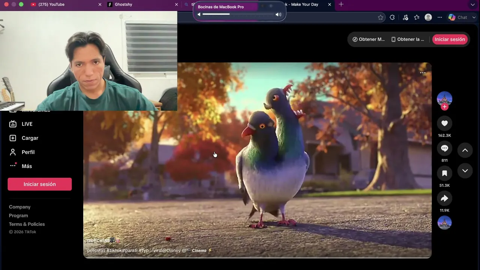Open the creator's castle profile avatar

coord(444,99)
